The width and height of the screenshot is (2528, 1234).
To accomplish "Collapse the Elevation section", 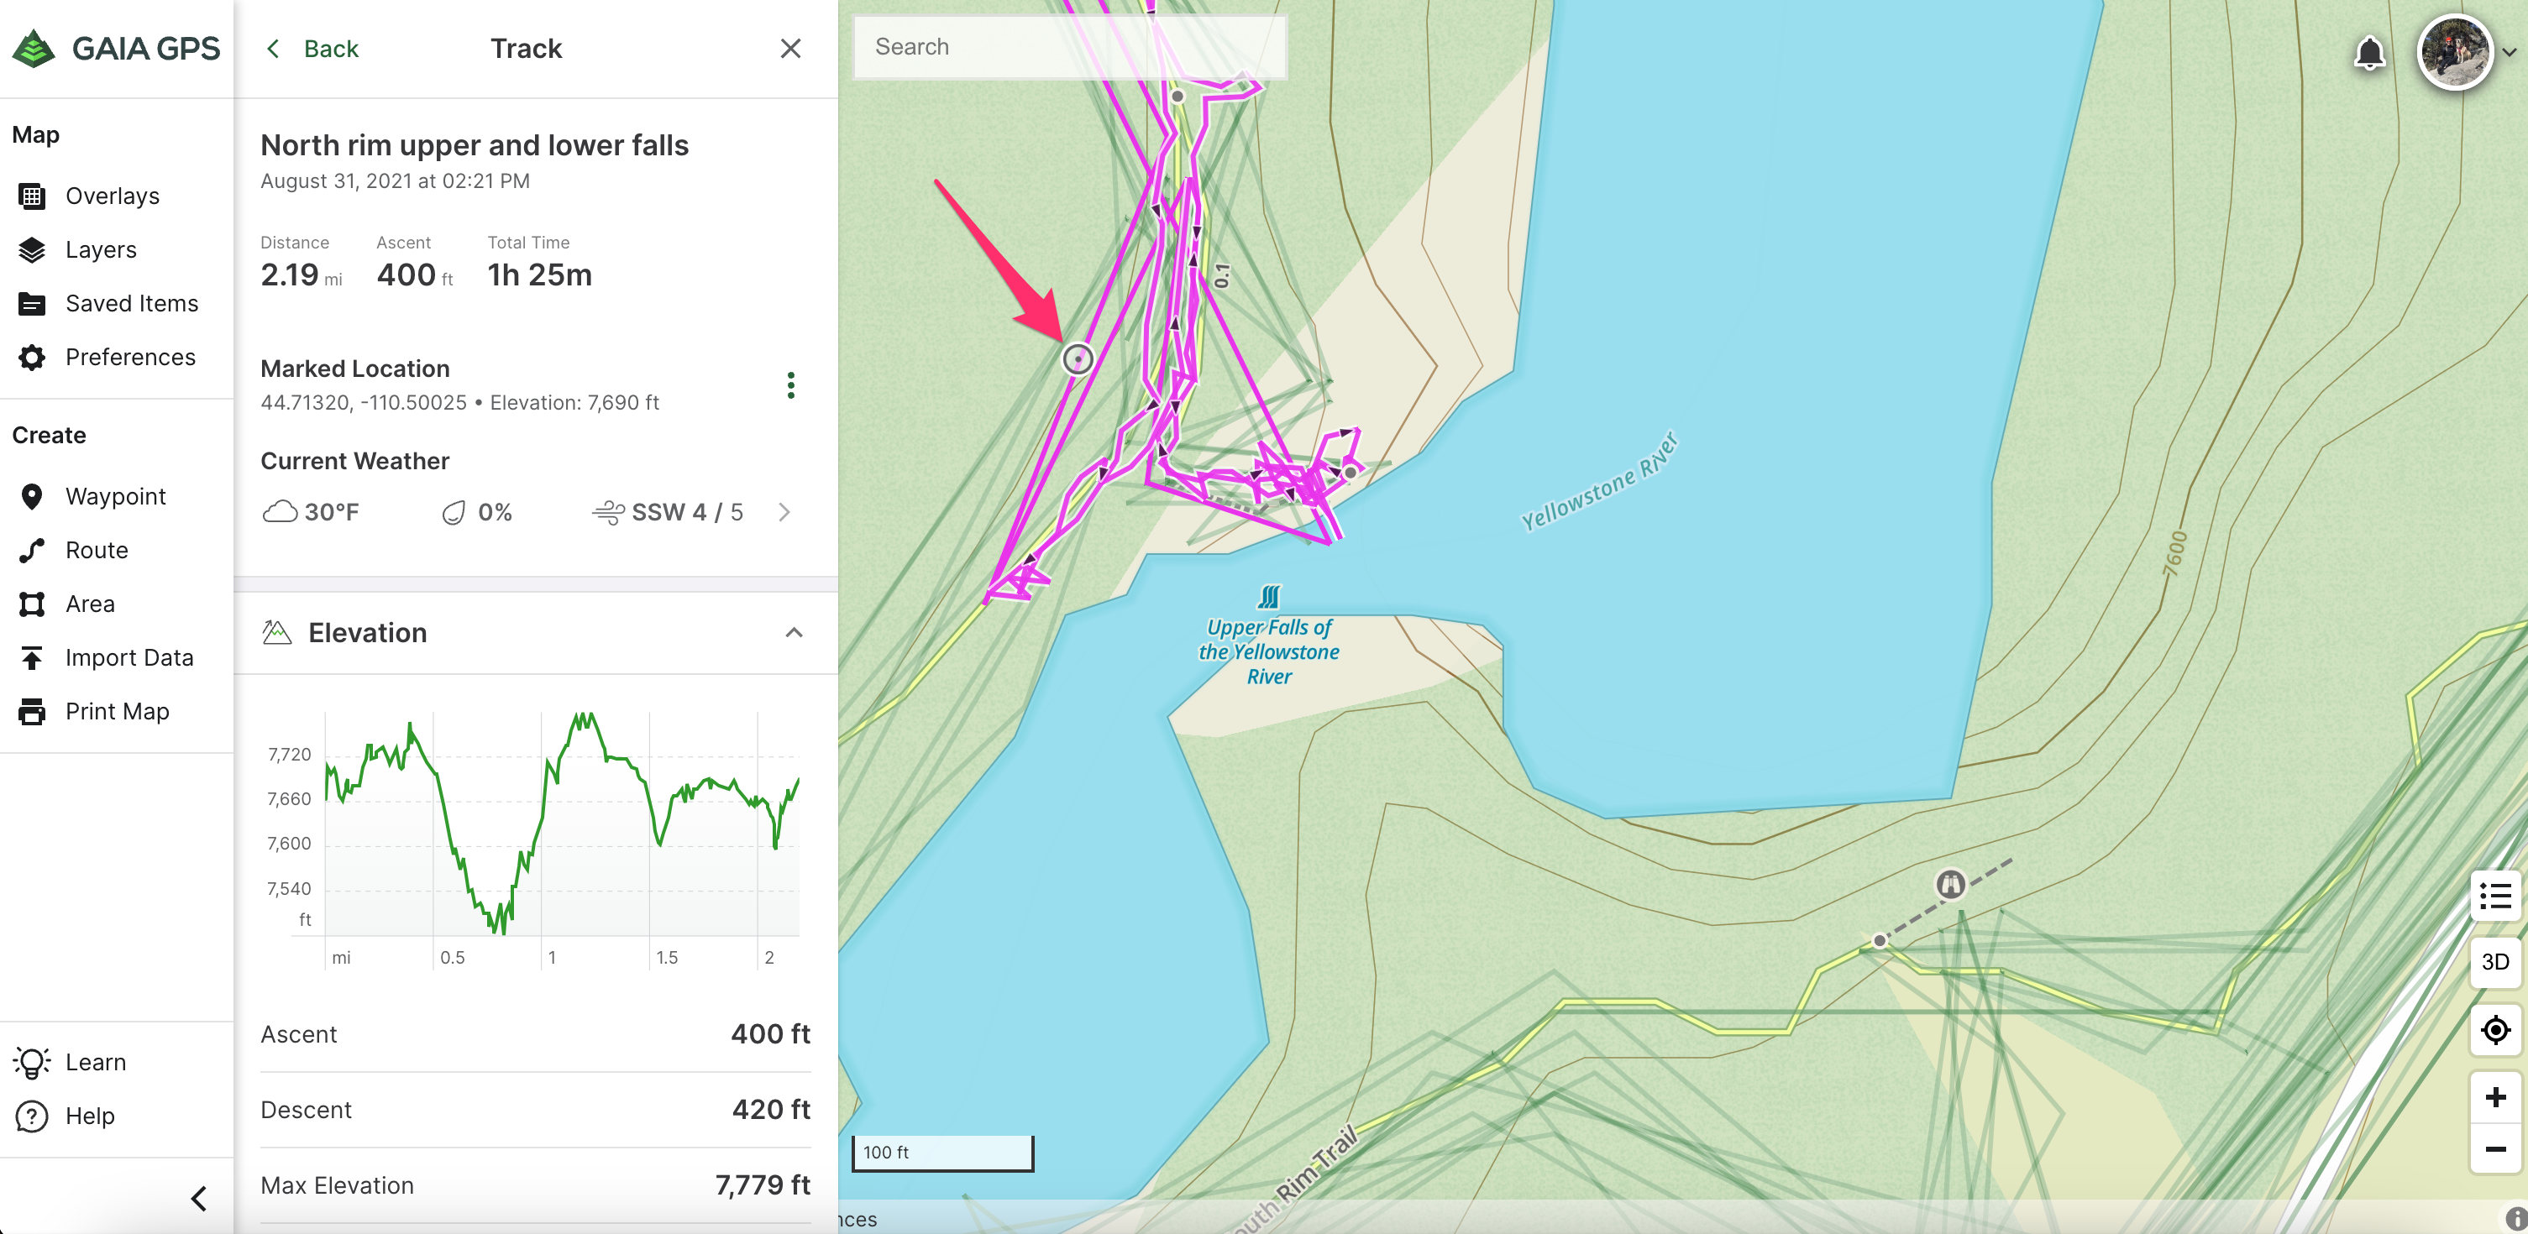I will pos(794,633).
